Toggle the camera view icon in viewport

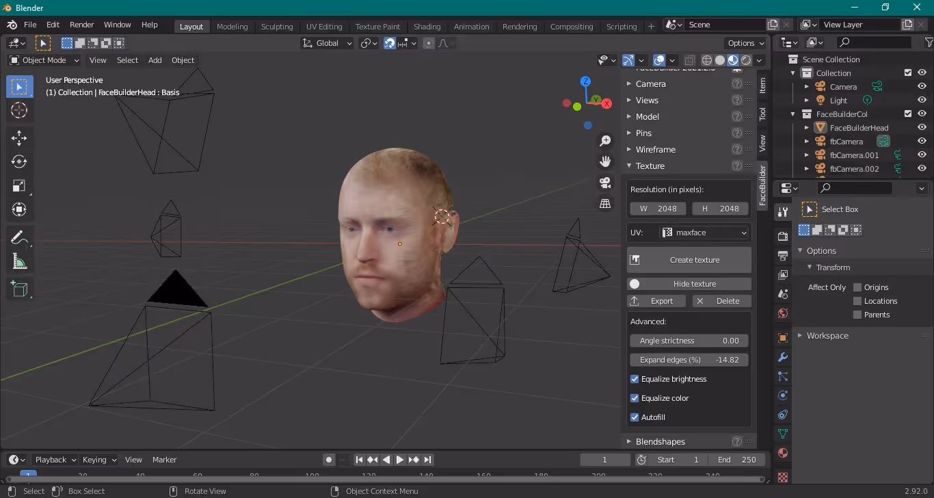605,183
